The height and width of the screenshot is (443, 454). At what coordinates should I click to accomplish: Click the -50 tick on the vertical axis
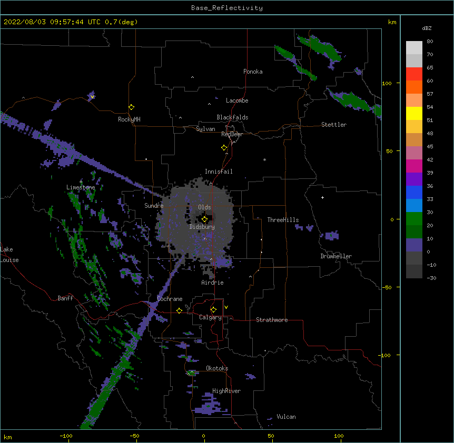click(388, 287)
